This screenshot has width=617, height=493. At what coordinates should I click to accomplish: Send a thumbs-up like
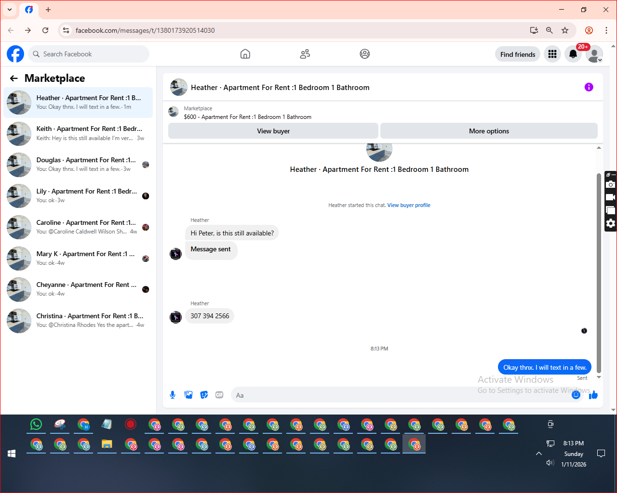[x=593, y=395]
